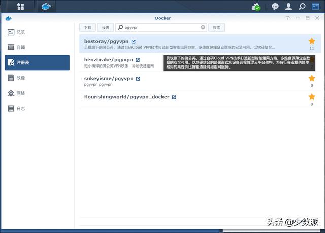Open the cloud sync status icon
This screenshot has width=325, height=233.
[256, 7]
